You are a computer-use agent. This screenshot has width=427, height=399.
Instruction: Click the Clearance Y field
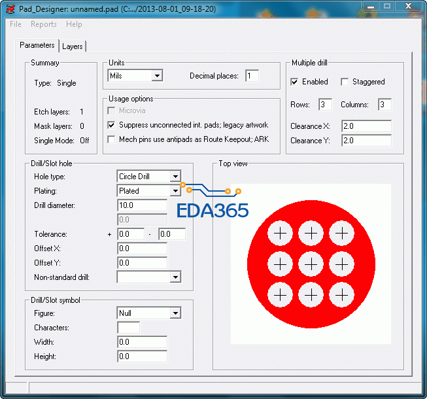(x=367, y=141)
